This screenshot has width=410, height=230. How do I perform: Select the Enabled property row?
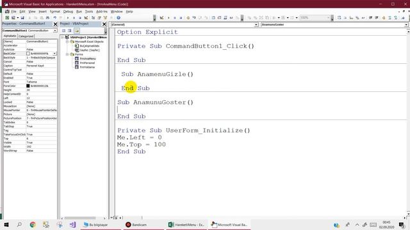tap(30, 78)
